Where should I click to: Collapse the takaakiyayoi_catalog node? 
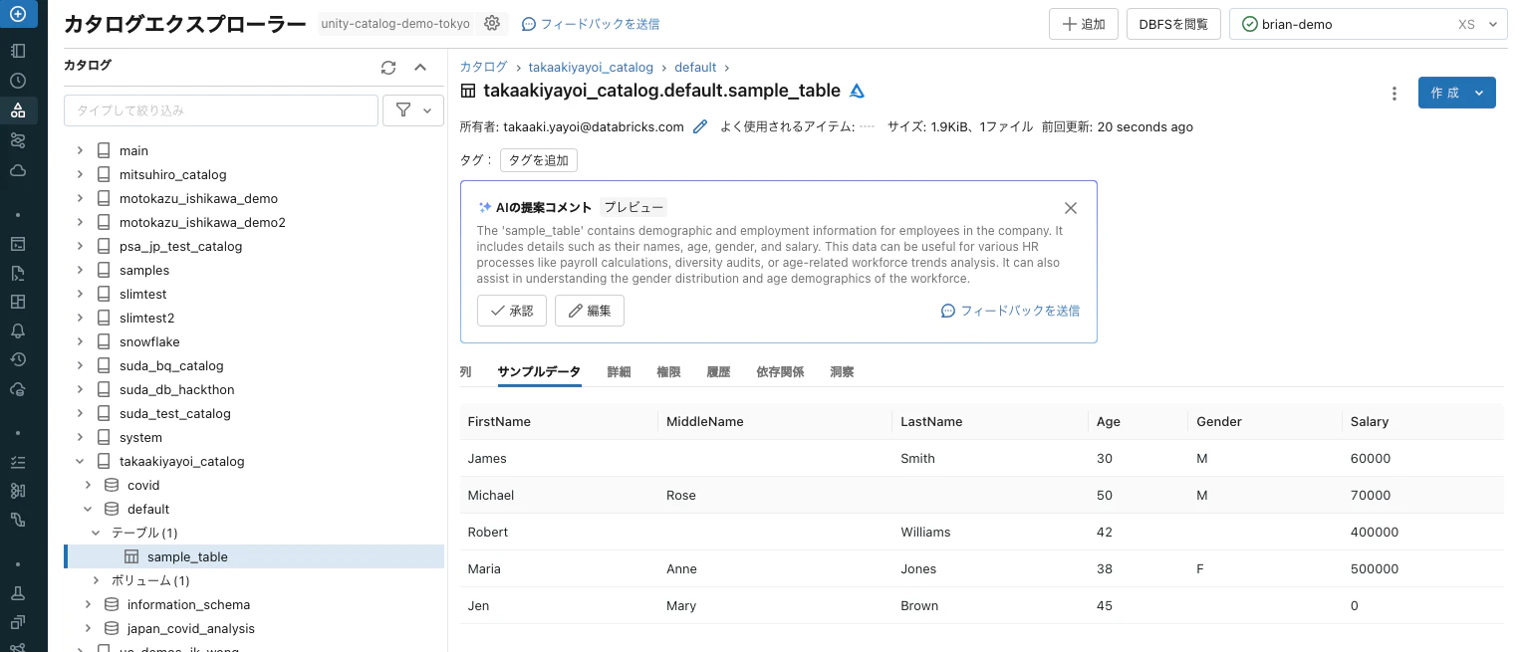click(81, 461)
